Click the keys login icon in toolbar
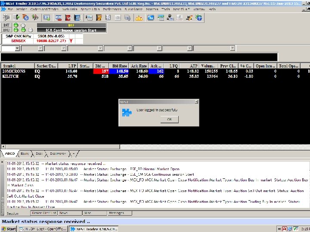 pos(6,18)
